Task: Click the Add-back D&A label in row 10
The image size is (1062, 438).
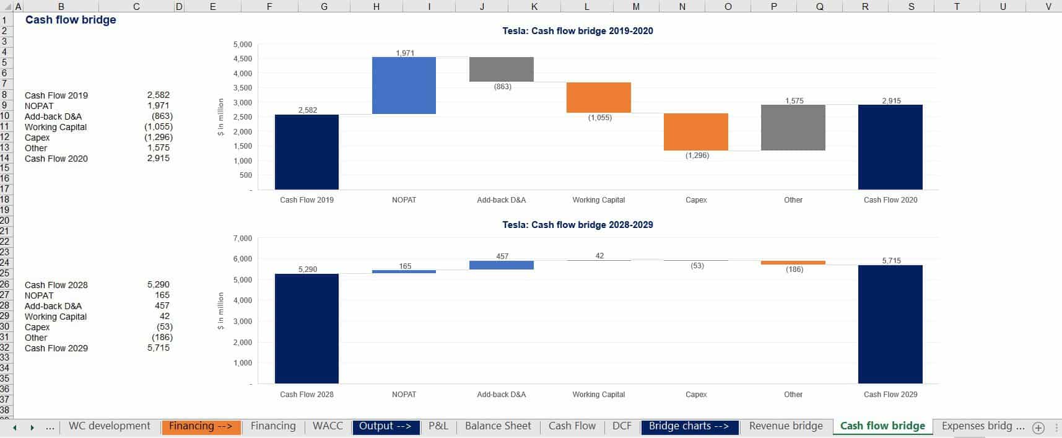Action: pos(53,116)
